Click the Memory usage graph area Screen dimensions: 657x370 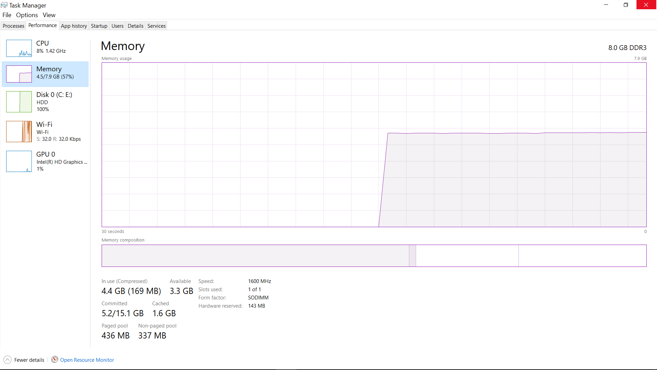374,145
